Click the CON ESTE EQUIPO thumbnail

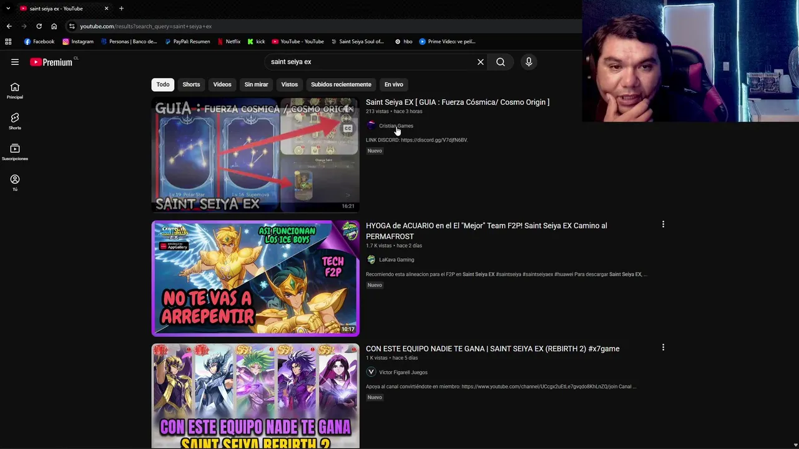(255, 396)
